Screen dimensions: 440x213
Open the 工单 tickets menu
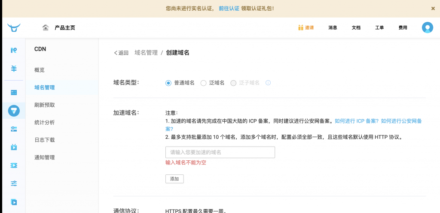pos(379,28)
